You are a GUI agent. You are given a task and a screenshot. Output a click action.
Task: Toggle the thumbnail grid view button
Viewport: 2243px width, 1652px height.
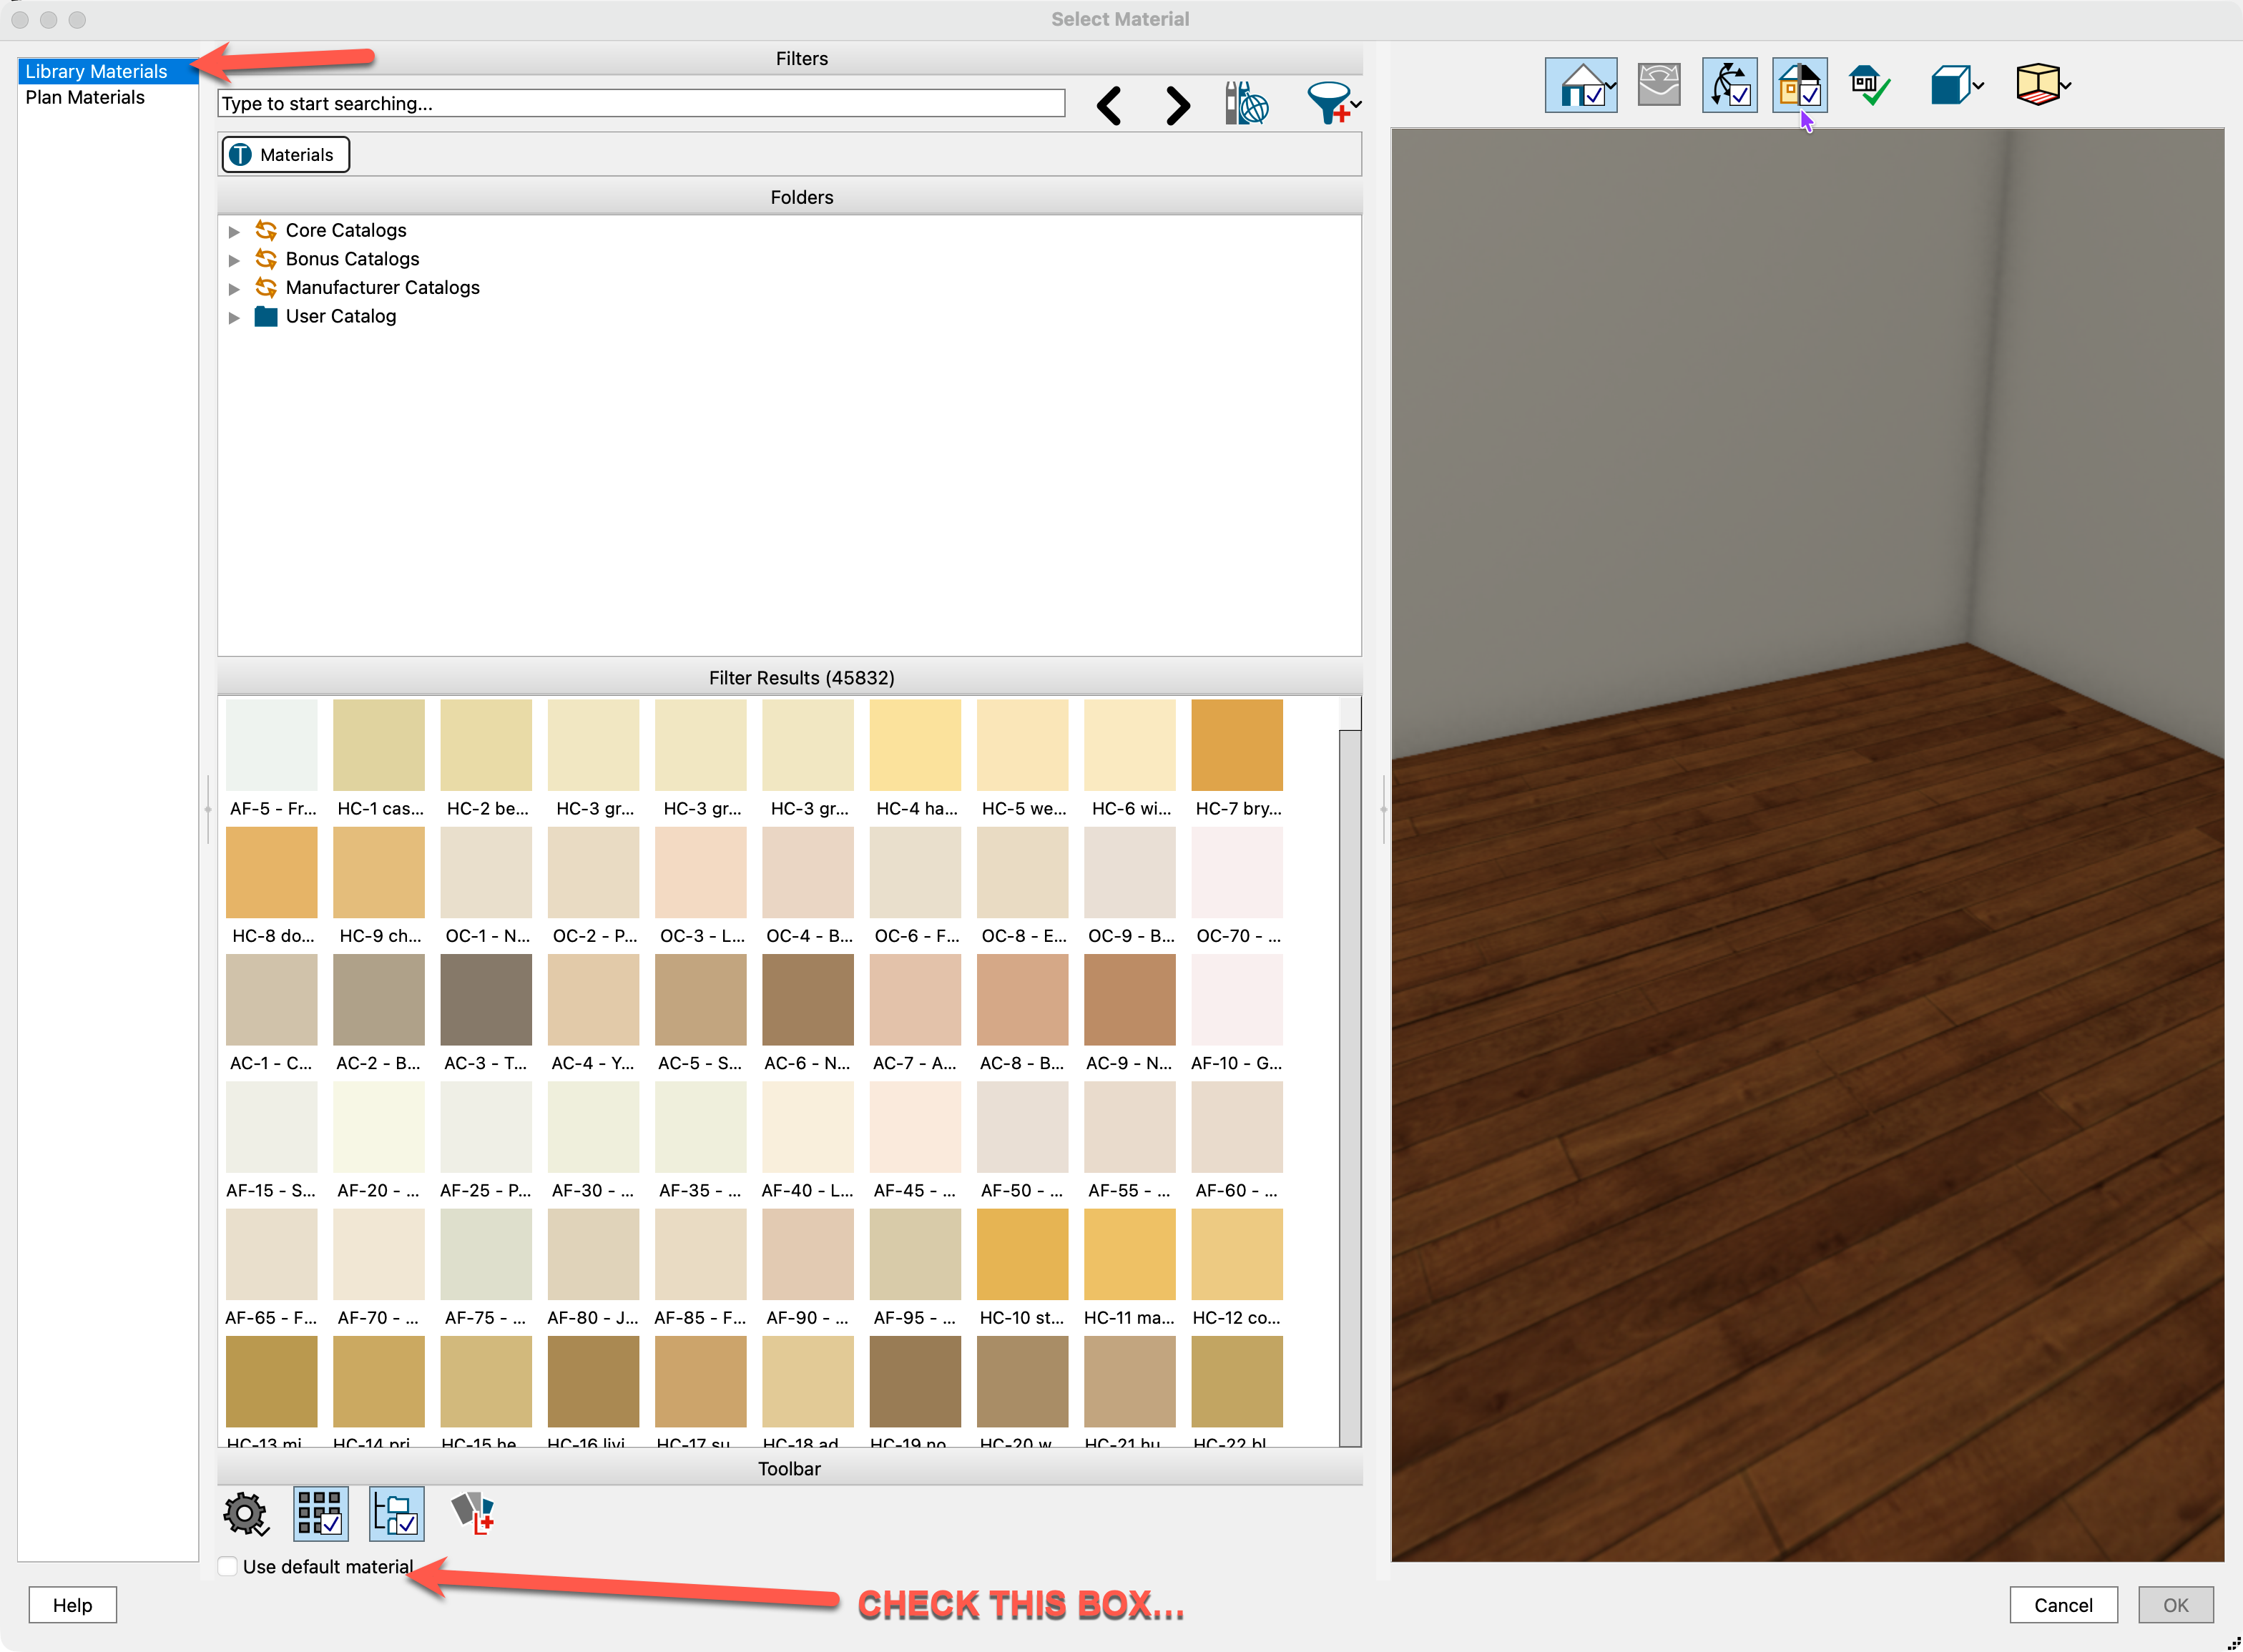[x=320, y=1513]
